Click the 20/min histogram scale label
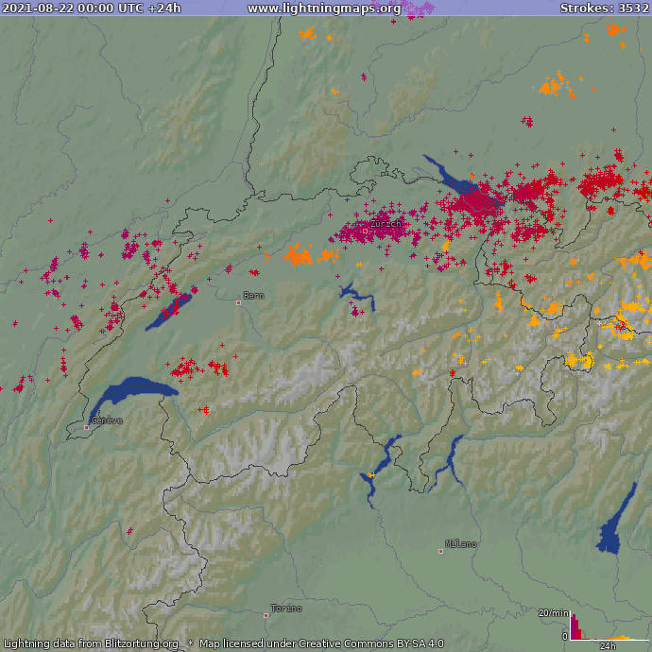 (551, 613)
